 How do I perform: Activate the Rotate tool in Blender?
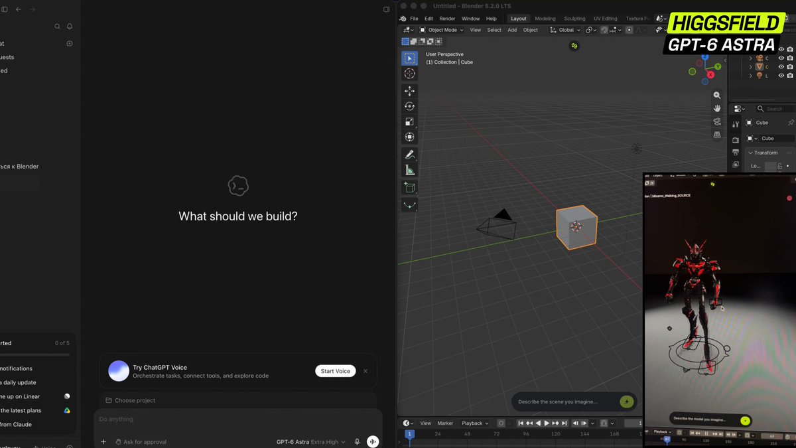pyautogui.click(x=410, y=106)
